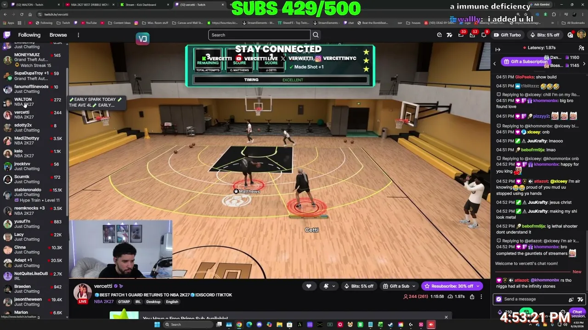Open the Bits: 5% off dropdown under the video
This screenshot has height=330, width=588.
[x=360, y=286]
